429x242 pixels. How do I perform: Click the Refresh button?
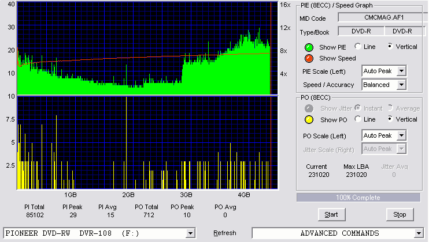coord(225,233)
